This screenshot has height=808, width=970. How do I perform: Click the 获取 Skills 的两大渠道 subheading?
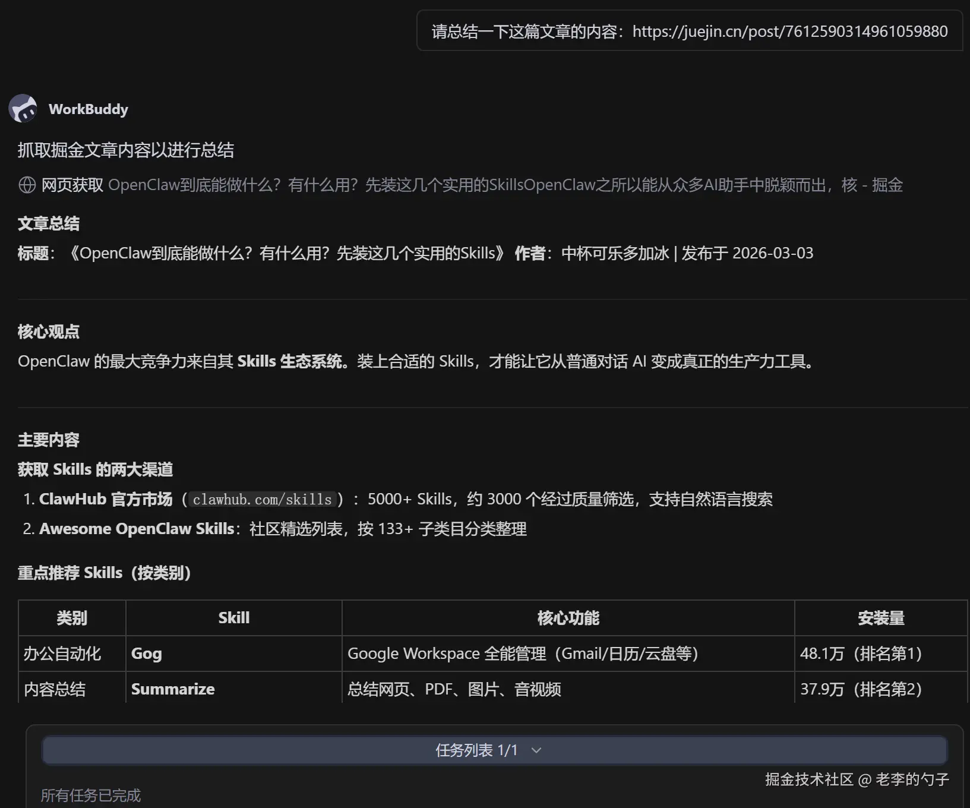click(96, 469)
